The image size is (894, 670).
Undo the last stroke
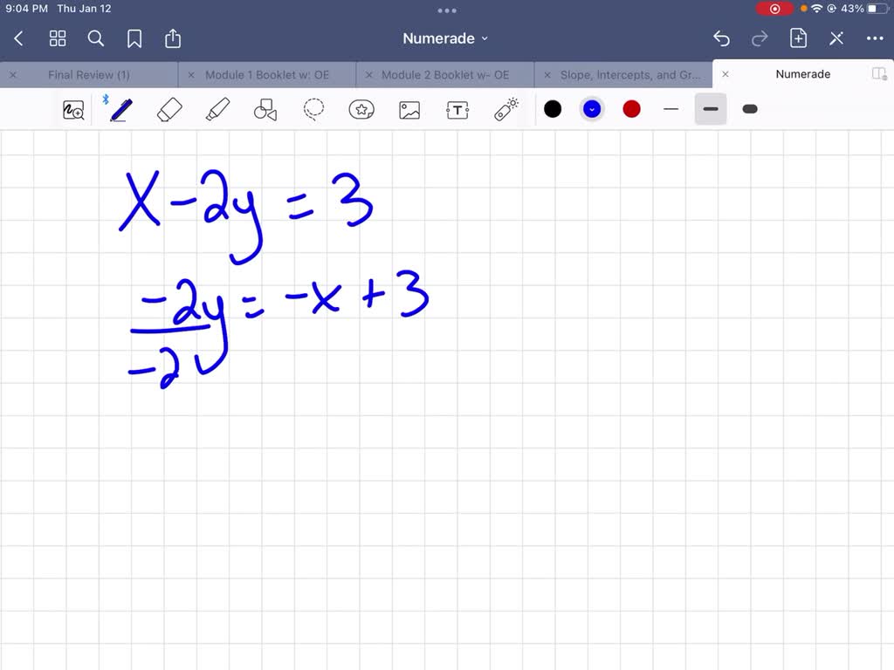tap(721, 38)
